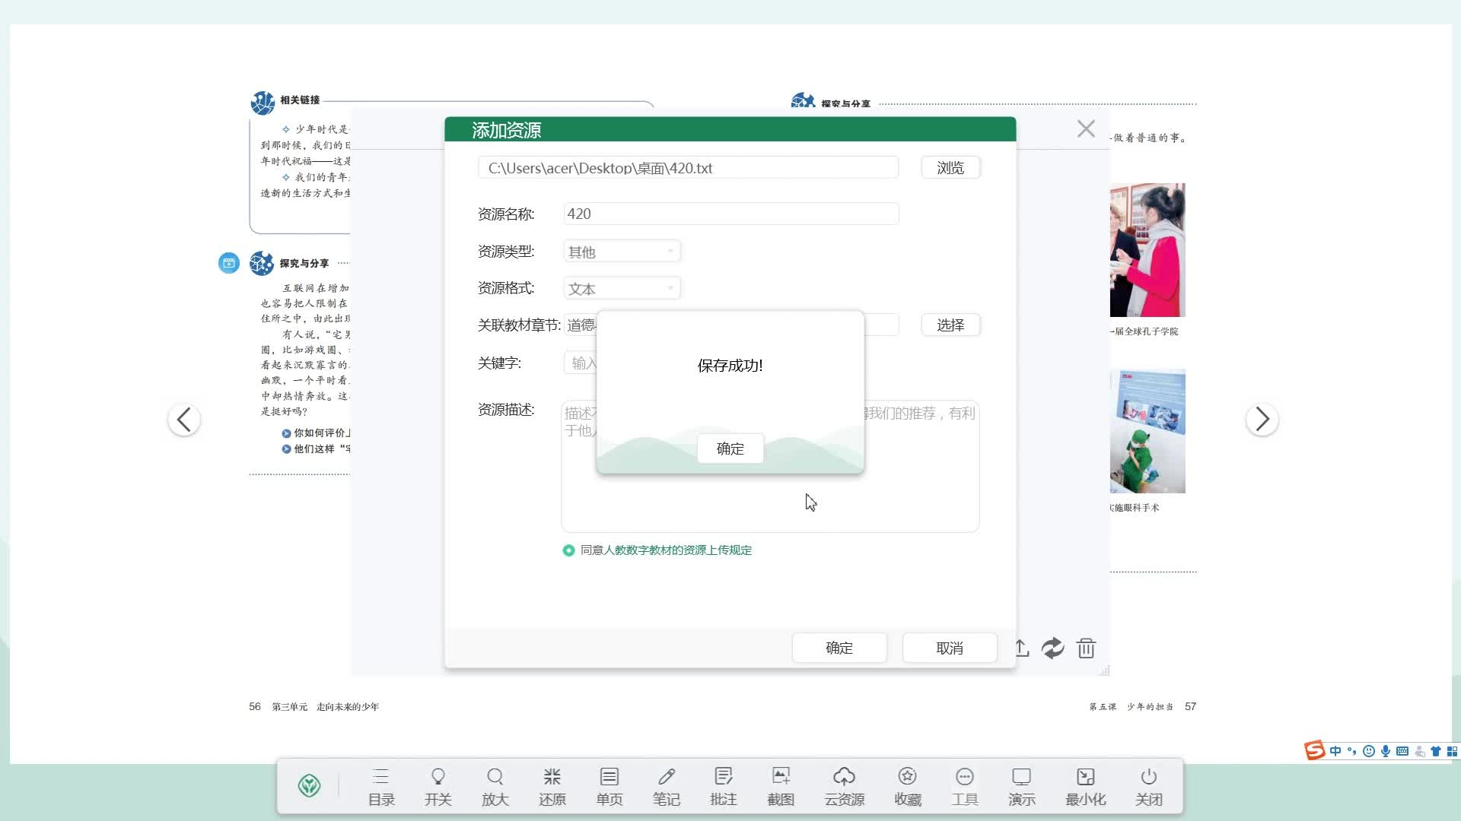Click the upload icon beside the dialog buttons
This screenshot has width=1461, height=821.
1020,648
